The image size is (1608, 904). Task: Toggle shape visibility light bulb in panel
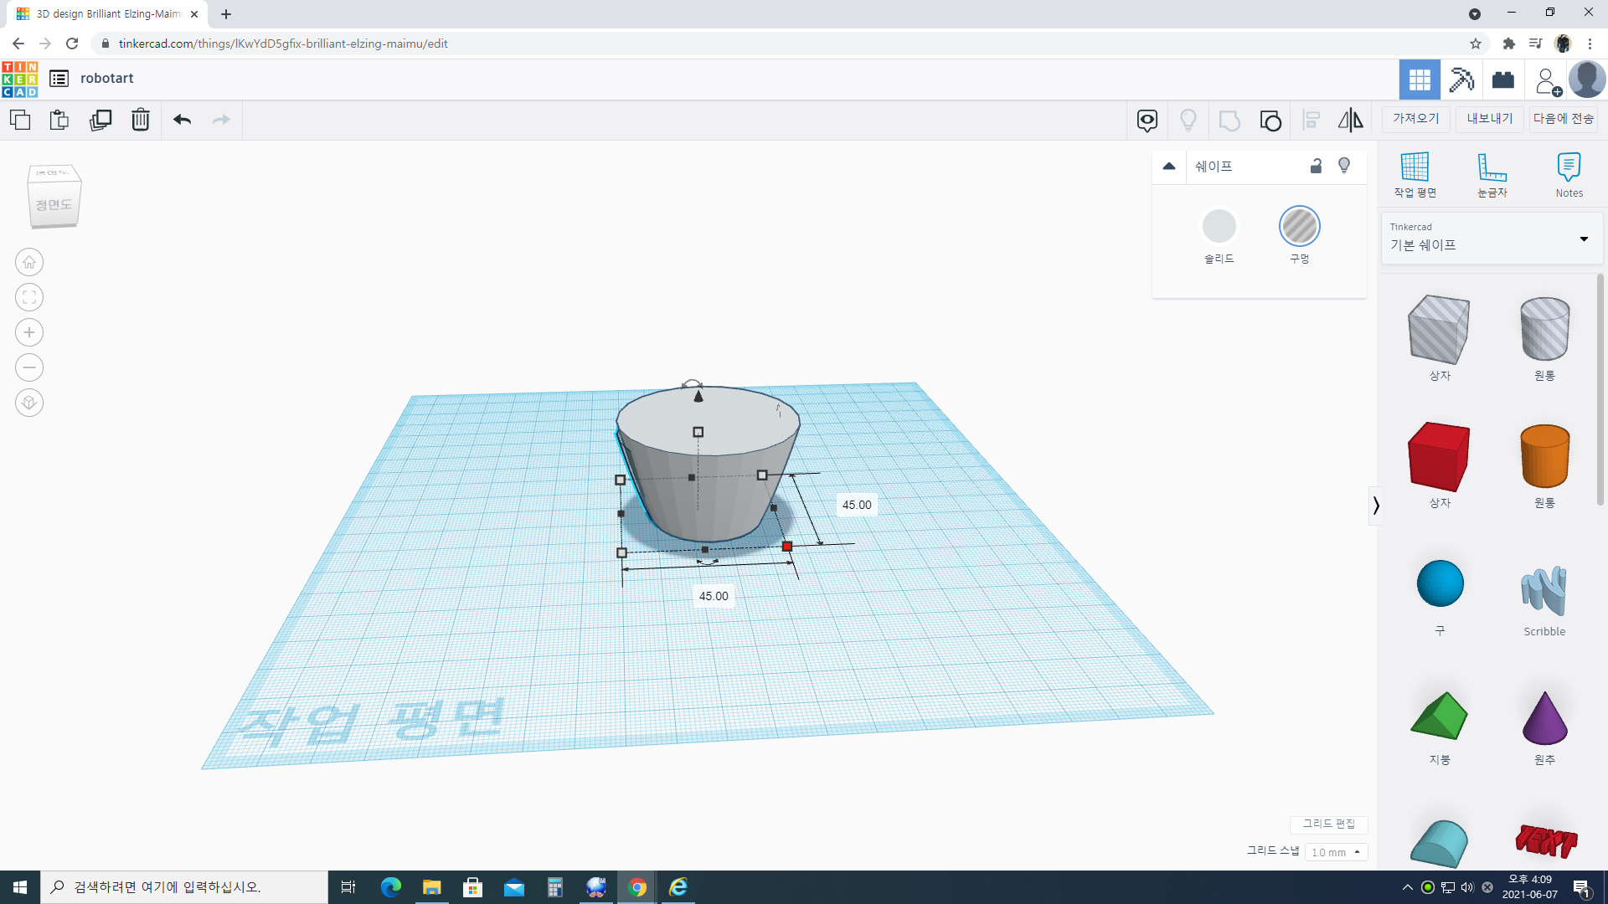[1344, 166]
